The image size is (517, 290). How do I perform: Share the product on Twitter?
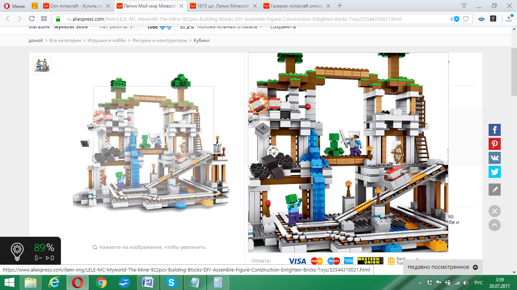tap(495, 172)
